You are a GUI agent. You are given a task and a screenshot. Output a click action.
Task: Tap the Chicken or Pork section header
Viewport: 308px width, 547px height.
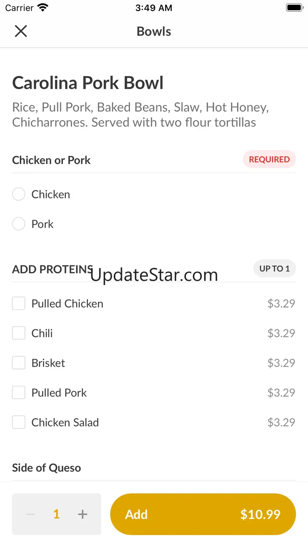point(51,160)
